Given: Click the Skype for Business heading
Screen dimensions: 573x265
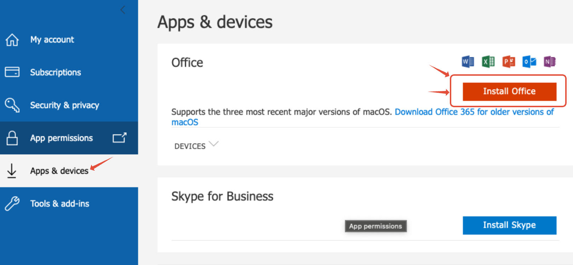Looking at the screenshot, I should point(222,196).
